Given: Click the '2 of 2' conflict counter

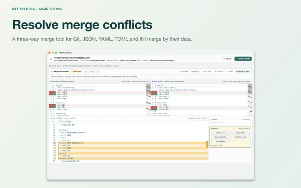Looking at the screenshot, I should click(92, 71).
